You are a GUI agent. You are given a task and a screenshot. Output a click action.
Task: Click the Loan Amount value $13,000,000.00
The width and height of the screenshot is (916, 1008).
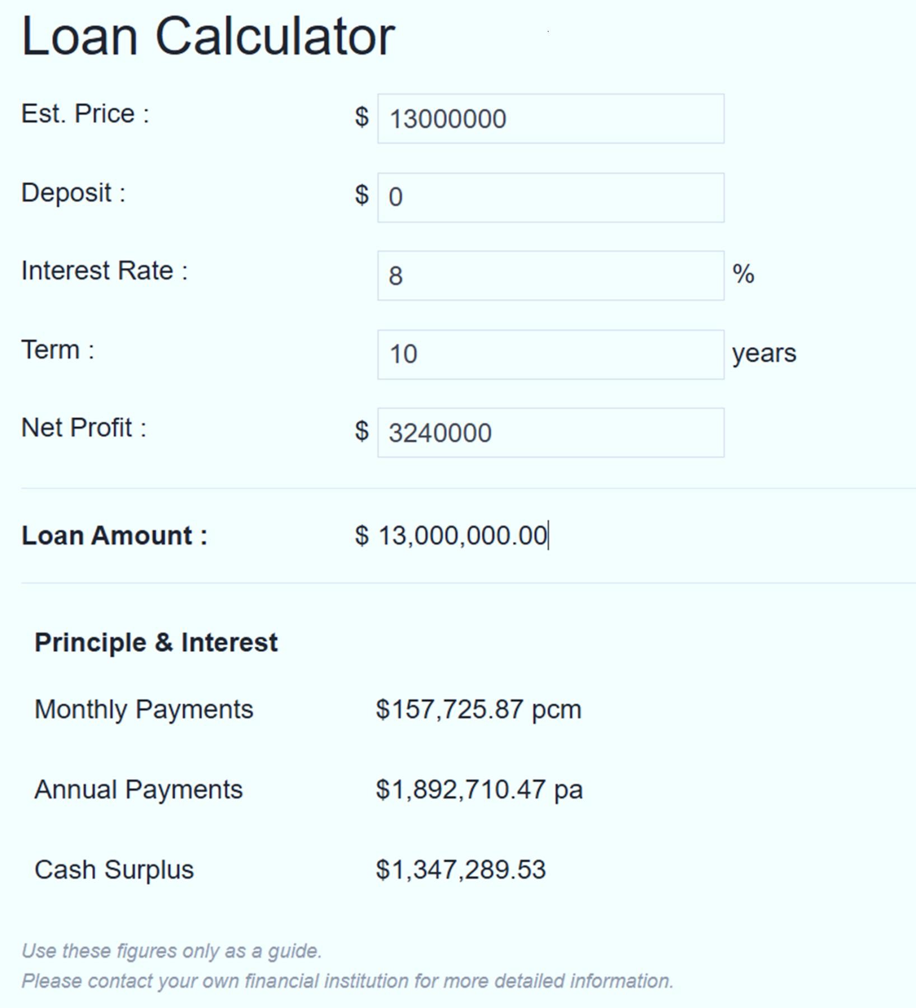point(462,535)
